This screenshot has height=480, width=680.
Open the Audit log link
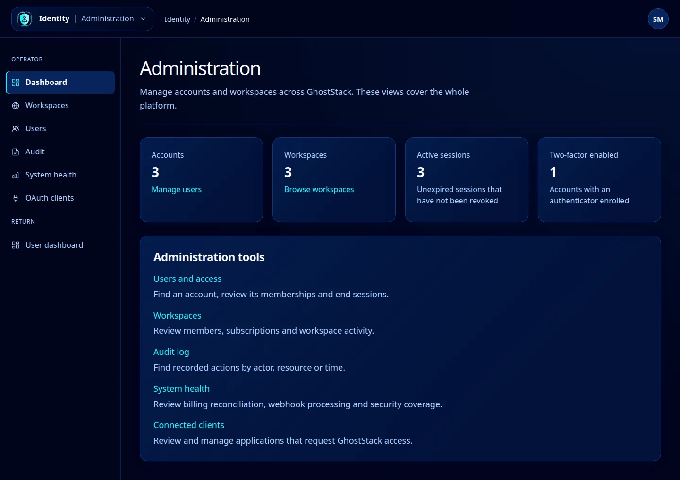[171, 352]
